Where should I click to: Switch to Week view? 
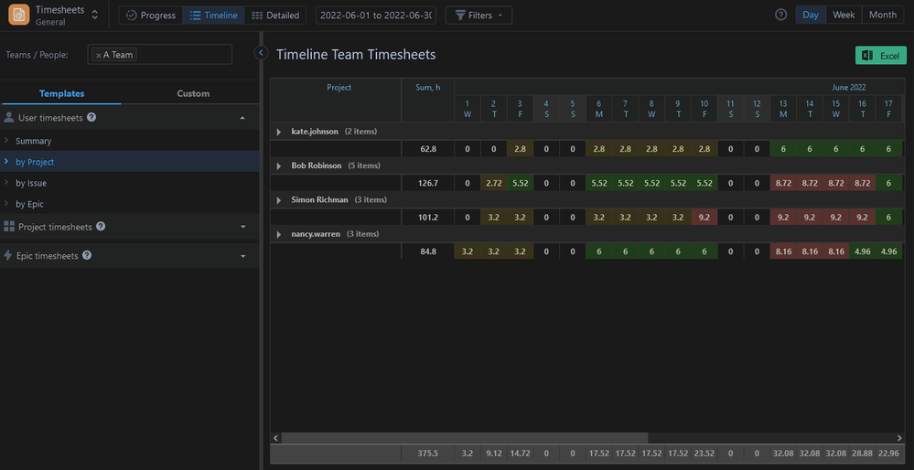pos(844,16)
